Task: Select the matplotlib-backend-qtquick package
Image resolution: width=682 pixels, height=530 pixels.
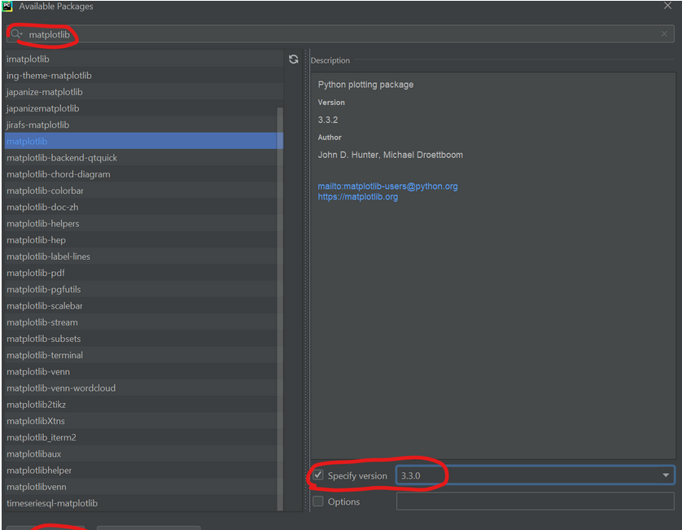Action: point(143,157)
